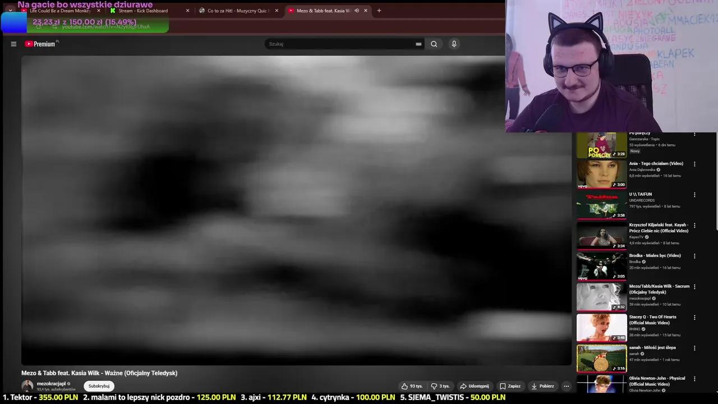Image resolution: width=718 pixels, height=404 pixels.
Task: Close the Co to za Hit! tab
Action: point(277,11)
